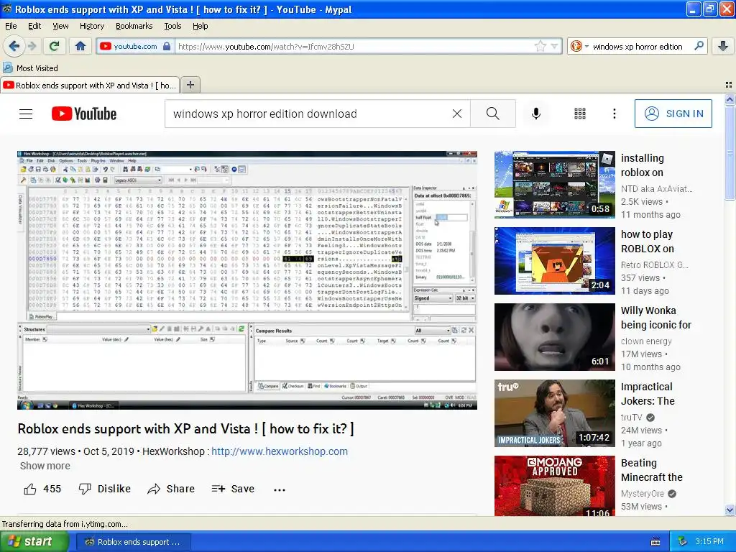Open the Impractical Jokers video thumbnail

tap(555, 413)
